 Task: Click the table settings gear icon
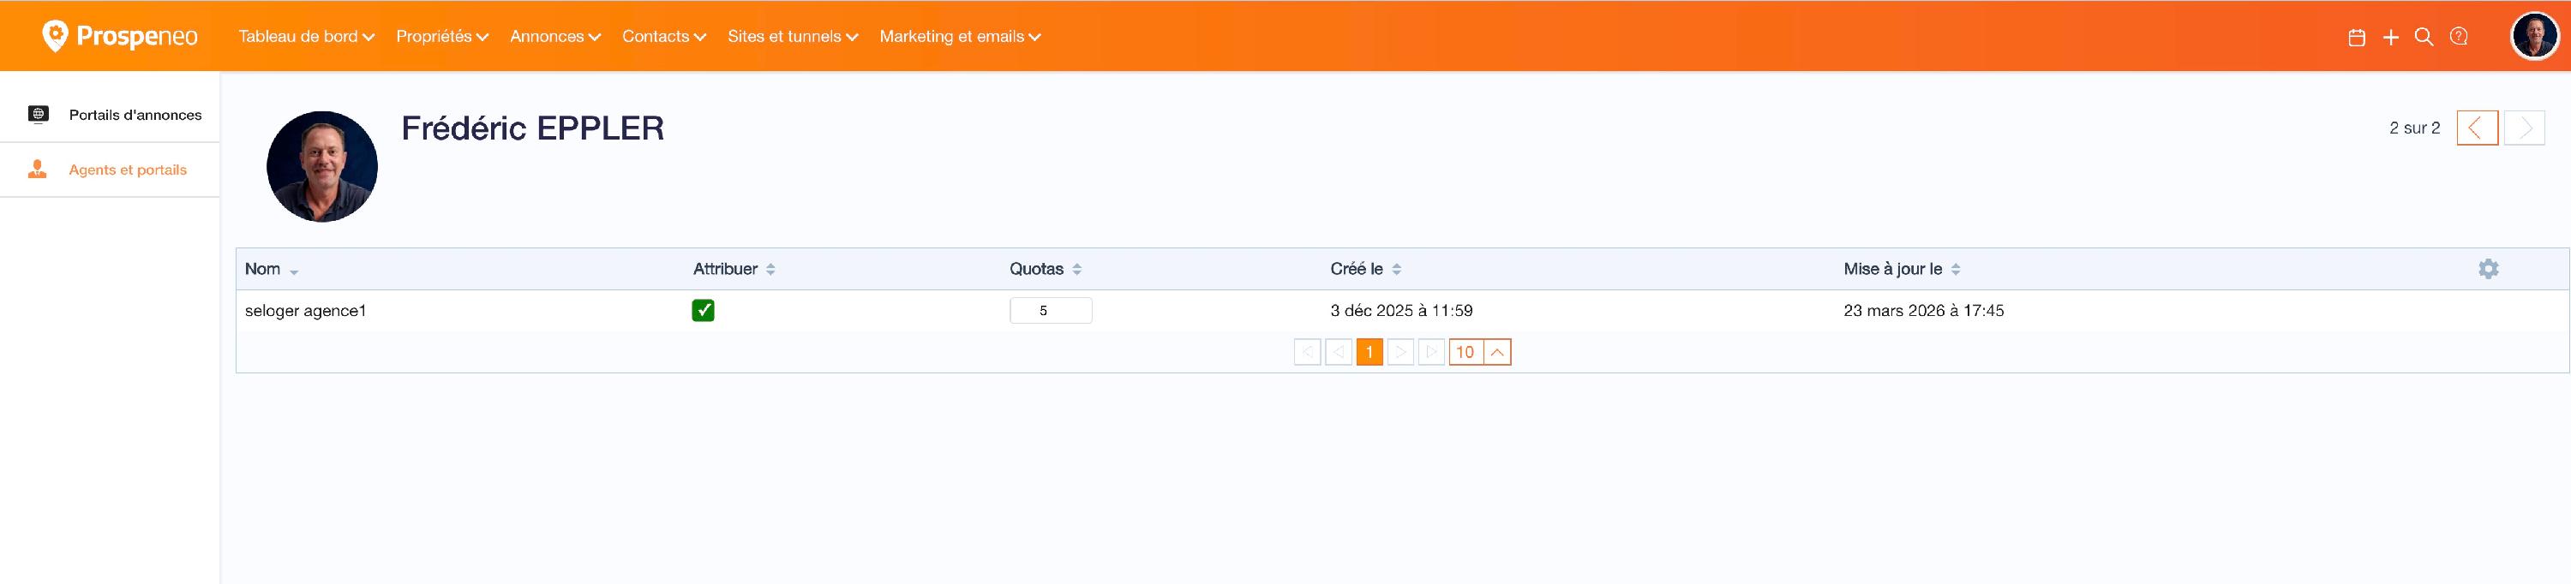tap(2488, 269)
